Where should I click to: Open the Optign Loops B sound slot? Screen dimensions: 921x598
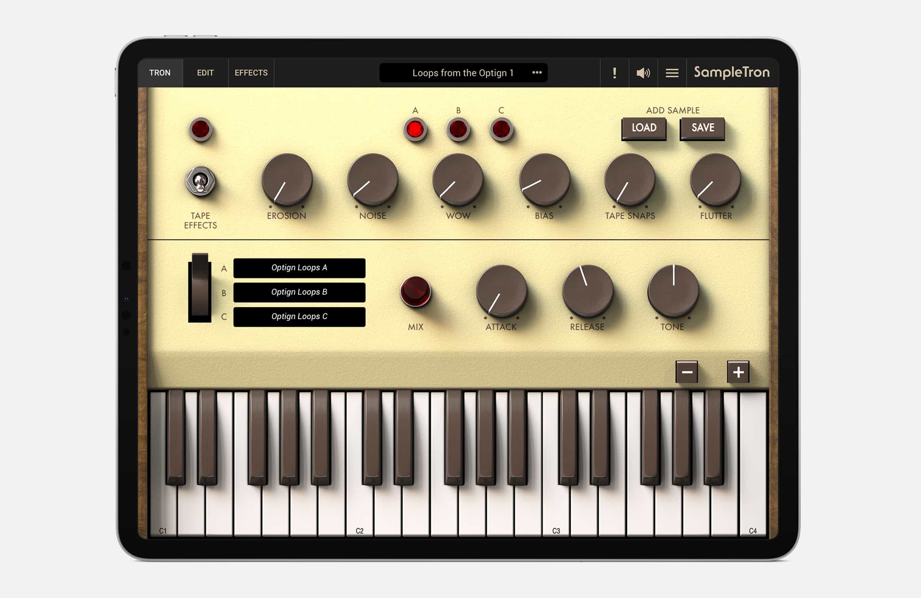pos(299,292)
